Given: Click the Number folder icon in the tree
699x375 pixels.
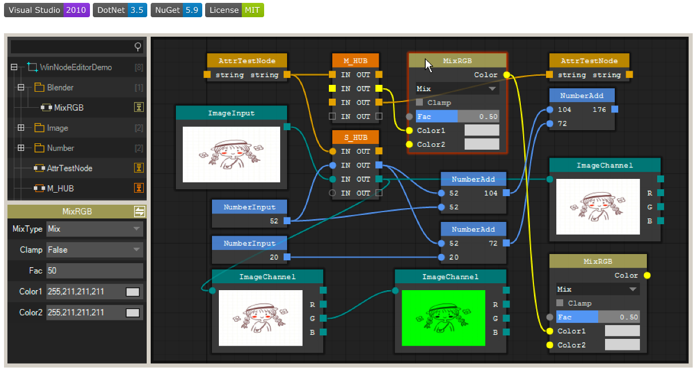Looking at the screenshot, I should [40, 148].
